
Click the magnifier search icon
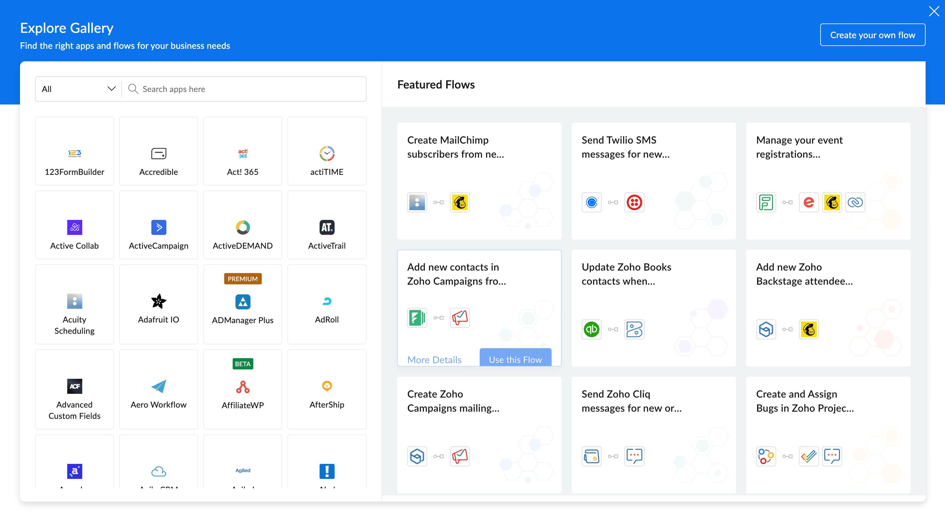click(133, 89)
